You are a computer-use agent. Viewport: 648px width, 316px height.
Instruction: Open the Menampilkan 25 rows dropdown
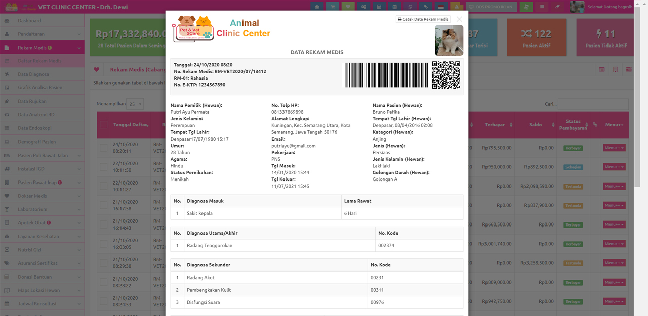(x=135, y=104)
